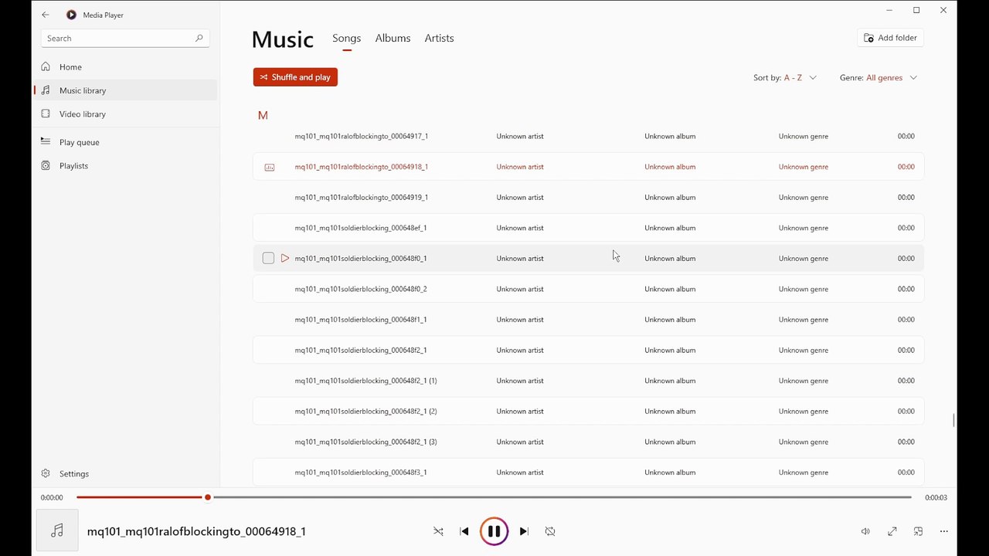Switch to the Songs tab
This screenshot has width=989, height=556.
tap(346, 38)
